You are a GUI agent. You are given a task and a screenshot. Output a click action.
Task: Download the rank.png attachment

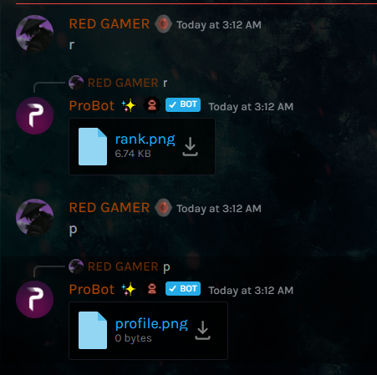tap(190, 146)
